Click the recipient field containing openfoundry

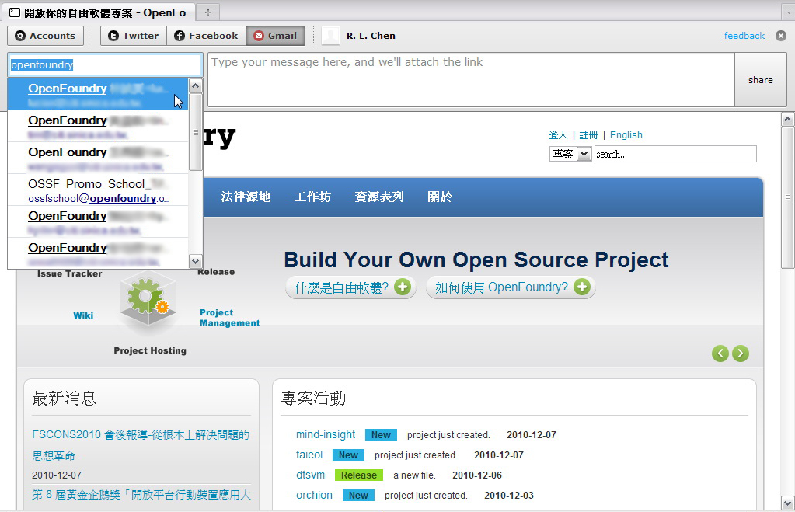[105, 65]
